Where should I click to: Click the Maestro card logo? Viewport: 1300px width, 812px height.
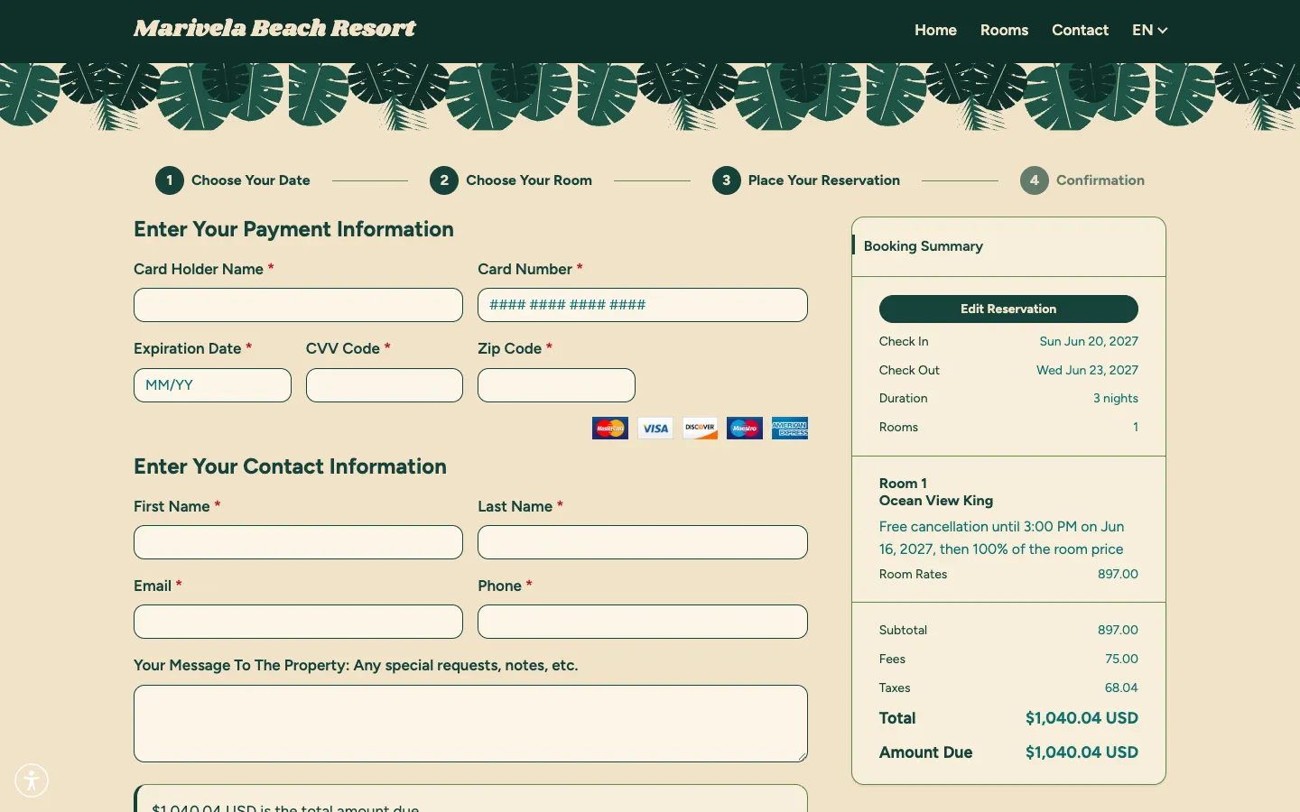(745, 428)
